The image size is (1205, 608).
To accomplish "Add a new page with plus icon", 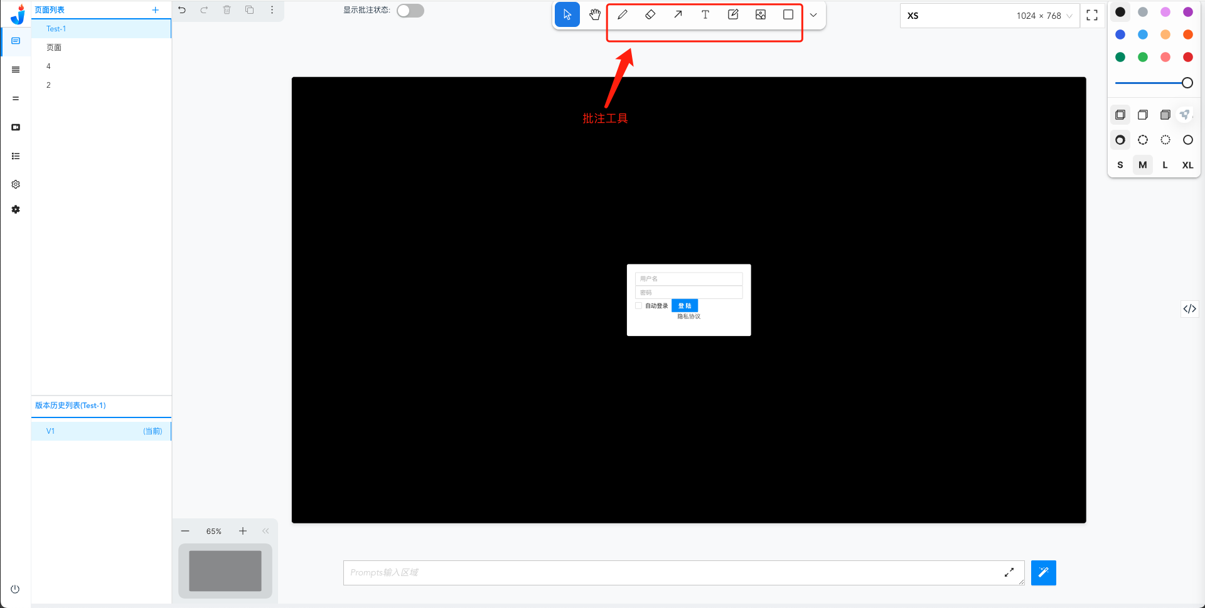I will pos(156,10).
